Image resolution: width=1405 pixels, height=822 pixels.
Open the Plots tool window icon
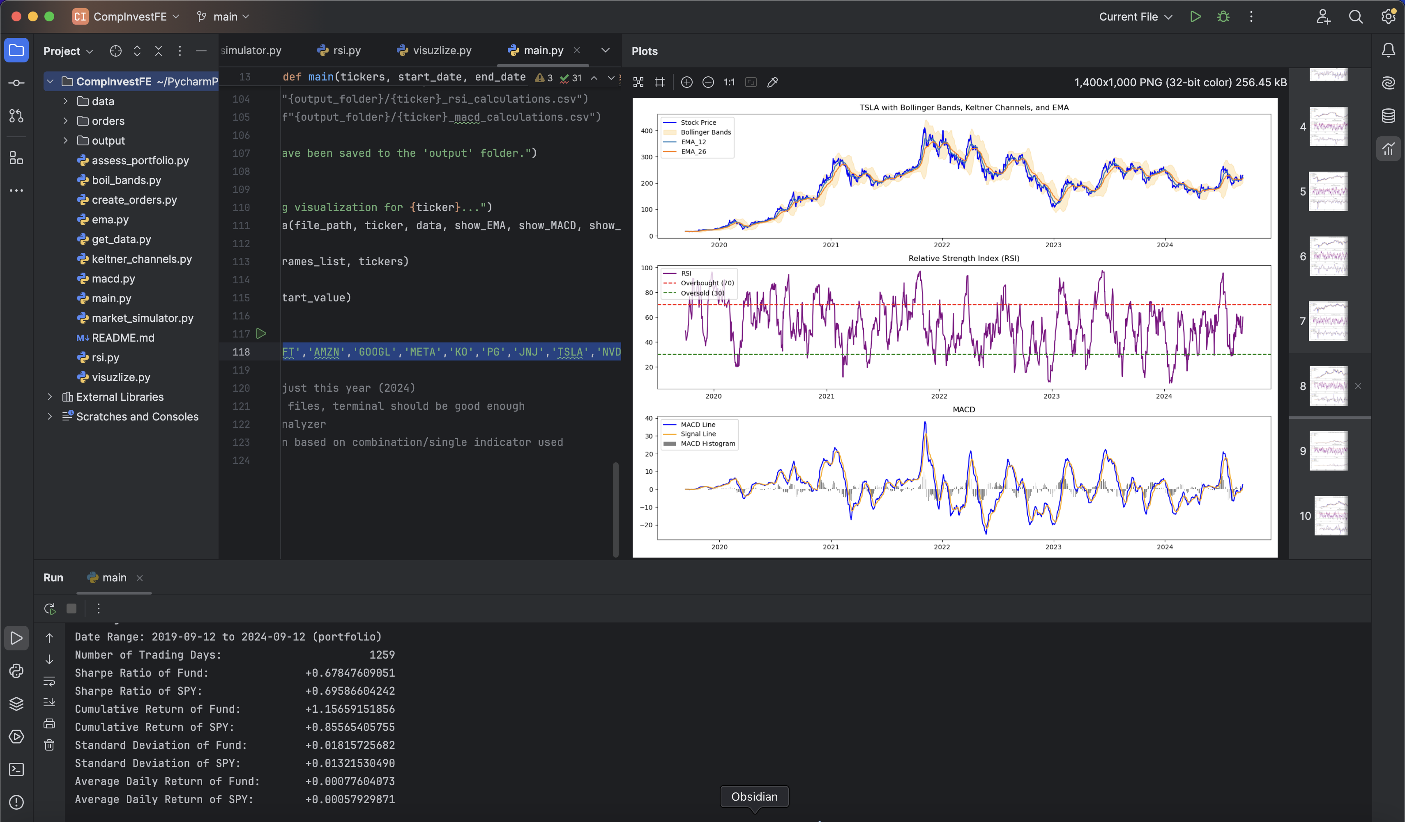[1388, 149]
